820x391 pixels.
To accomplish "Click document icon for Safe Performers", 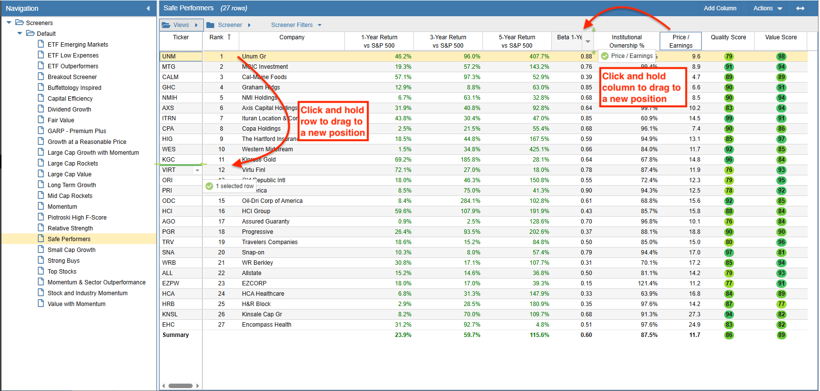I will (41, 238).
